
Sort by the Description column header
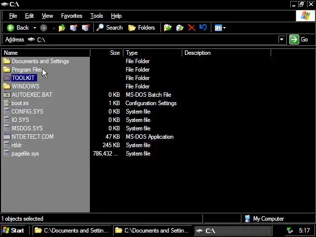226,53
